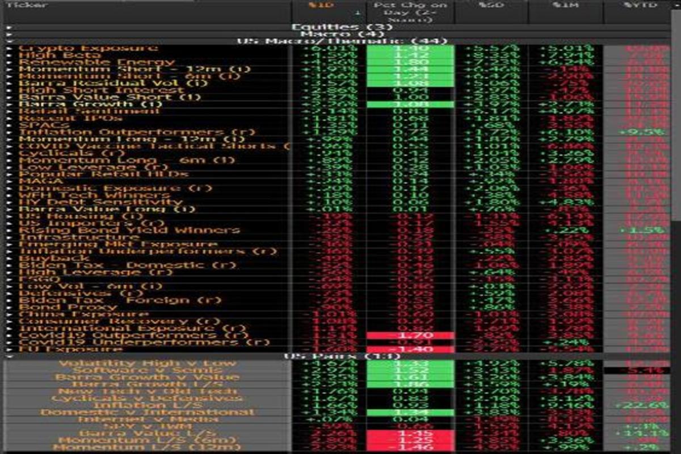Expand the Macro (4) section
The image size is (681, 454).
[x=9, y=34]
